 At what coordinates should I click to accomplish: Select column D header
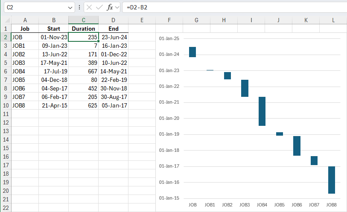(x=113, y=20)
